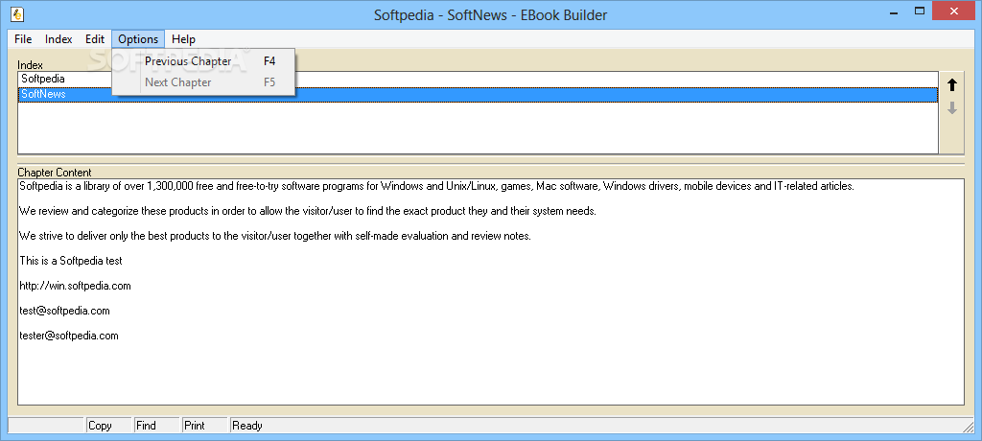Screen dimensions: 982x441
Task: Open the File menu
Action: click(23, 39)
